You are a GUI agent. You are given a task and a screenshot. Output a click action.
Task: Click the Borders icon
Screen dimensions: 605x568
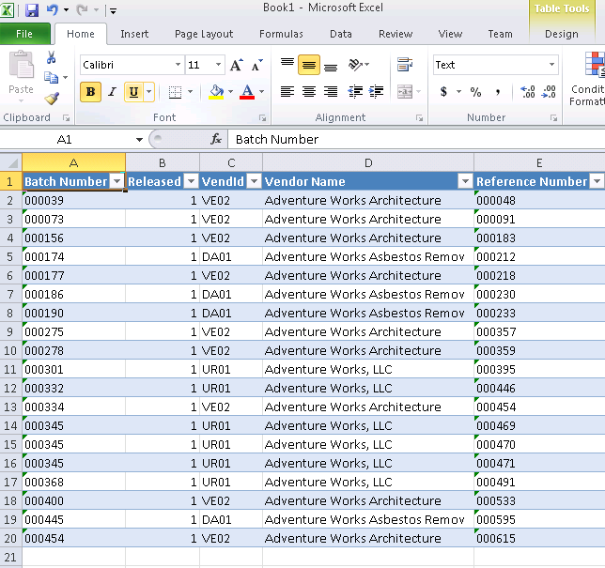click(175, 92)
